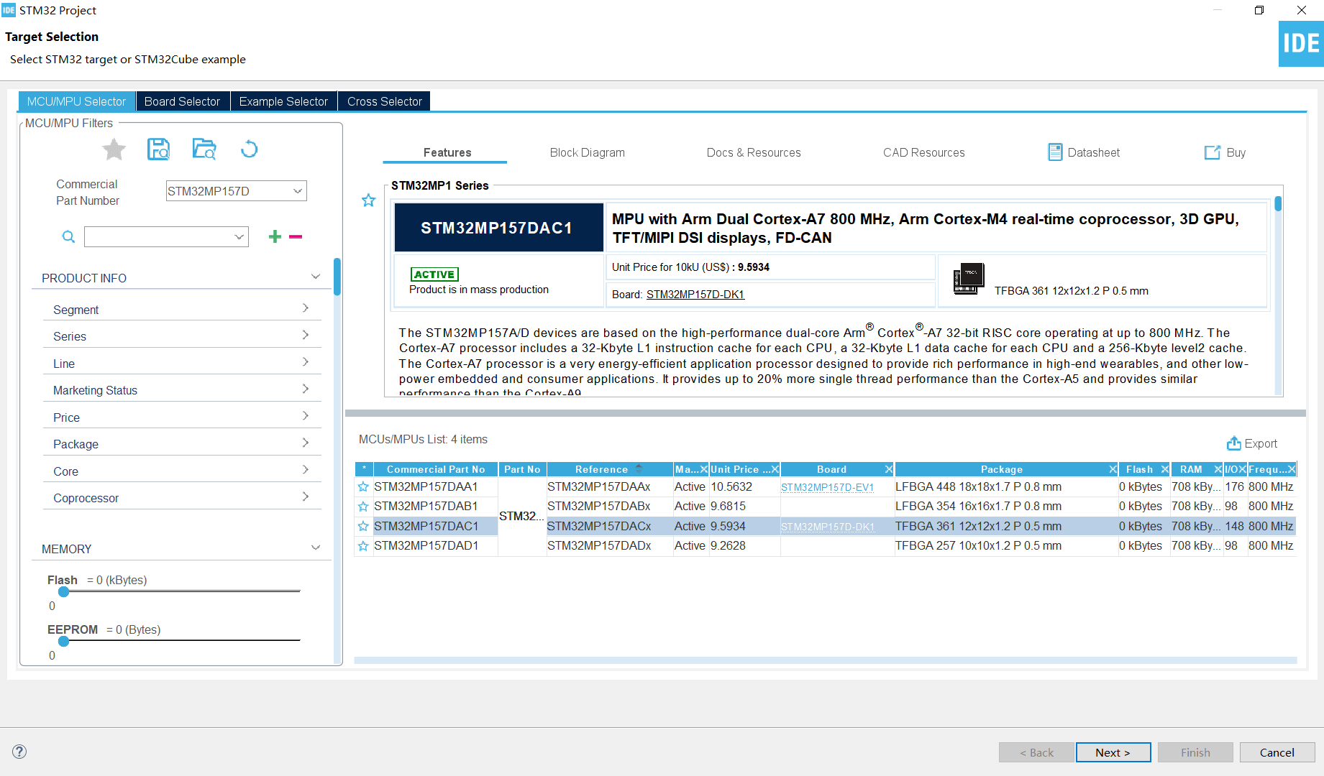
Task: Toggle favorite star for STM32MP157DAA1 row
Action: tap(363, 487)
